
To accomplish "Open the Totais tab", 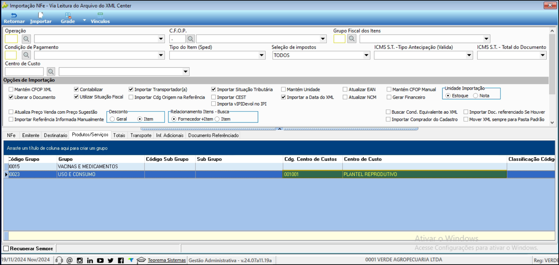I will [119, 135].
